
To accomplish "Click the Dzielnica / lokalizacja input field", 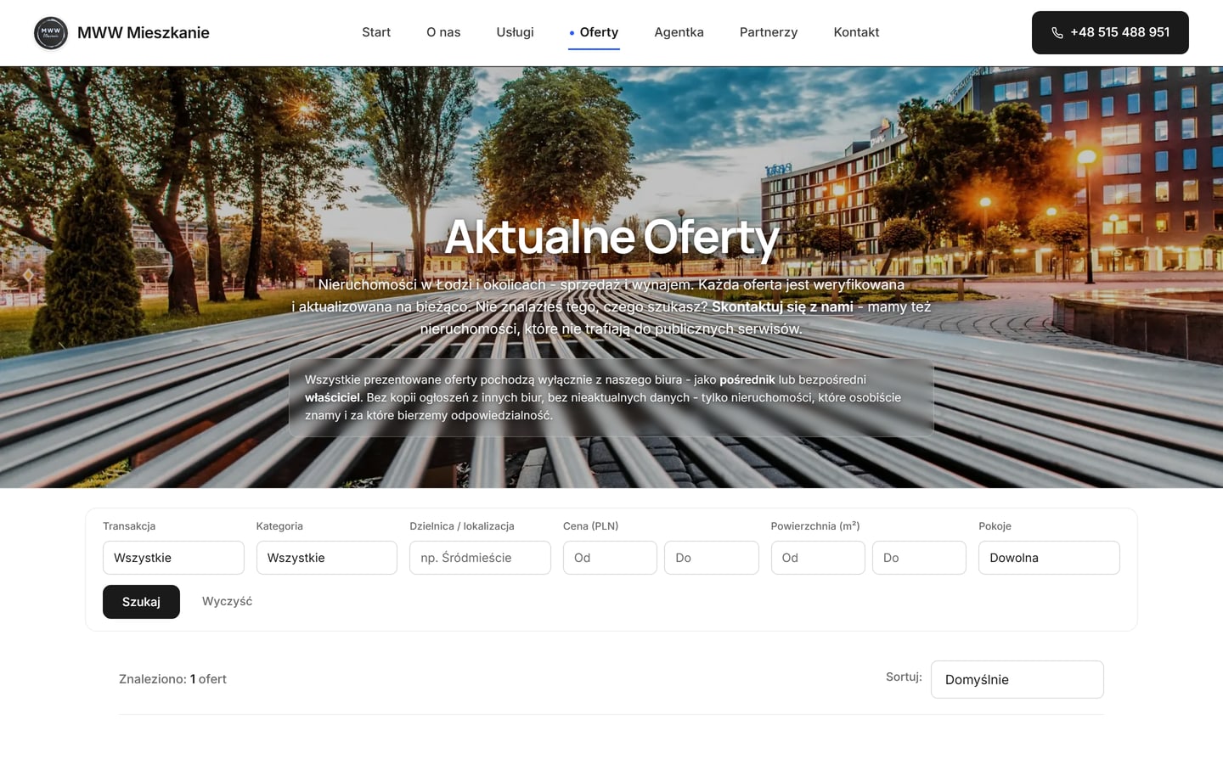I will (480, 558).
